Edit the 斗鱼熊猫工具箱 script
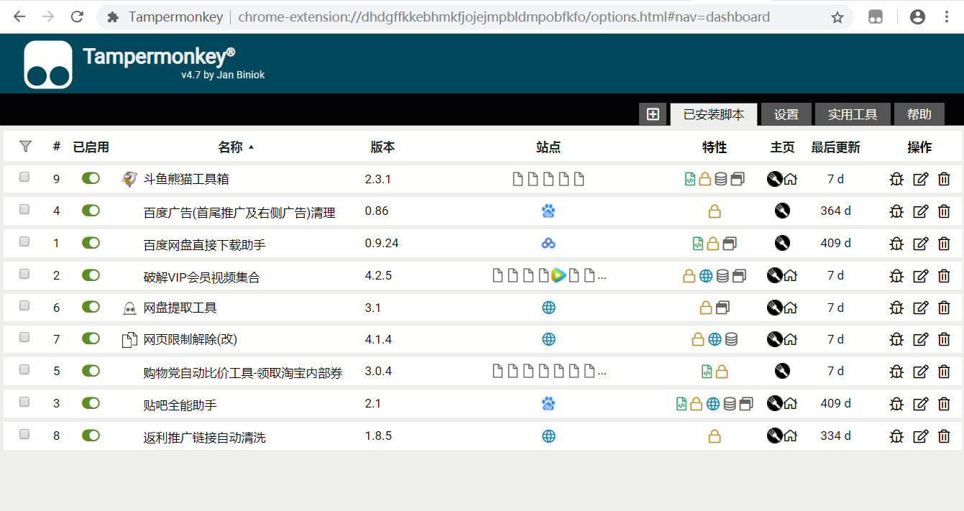This screenshot has width=964, height=511. click(920, 179)
